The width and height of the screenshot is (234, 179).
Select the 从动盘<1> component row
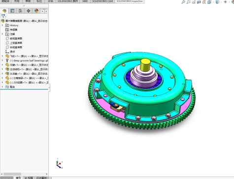click(27, 74)
